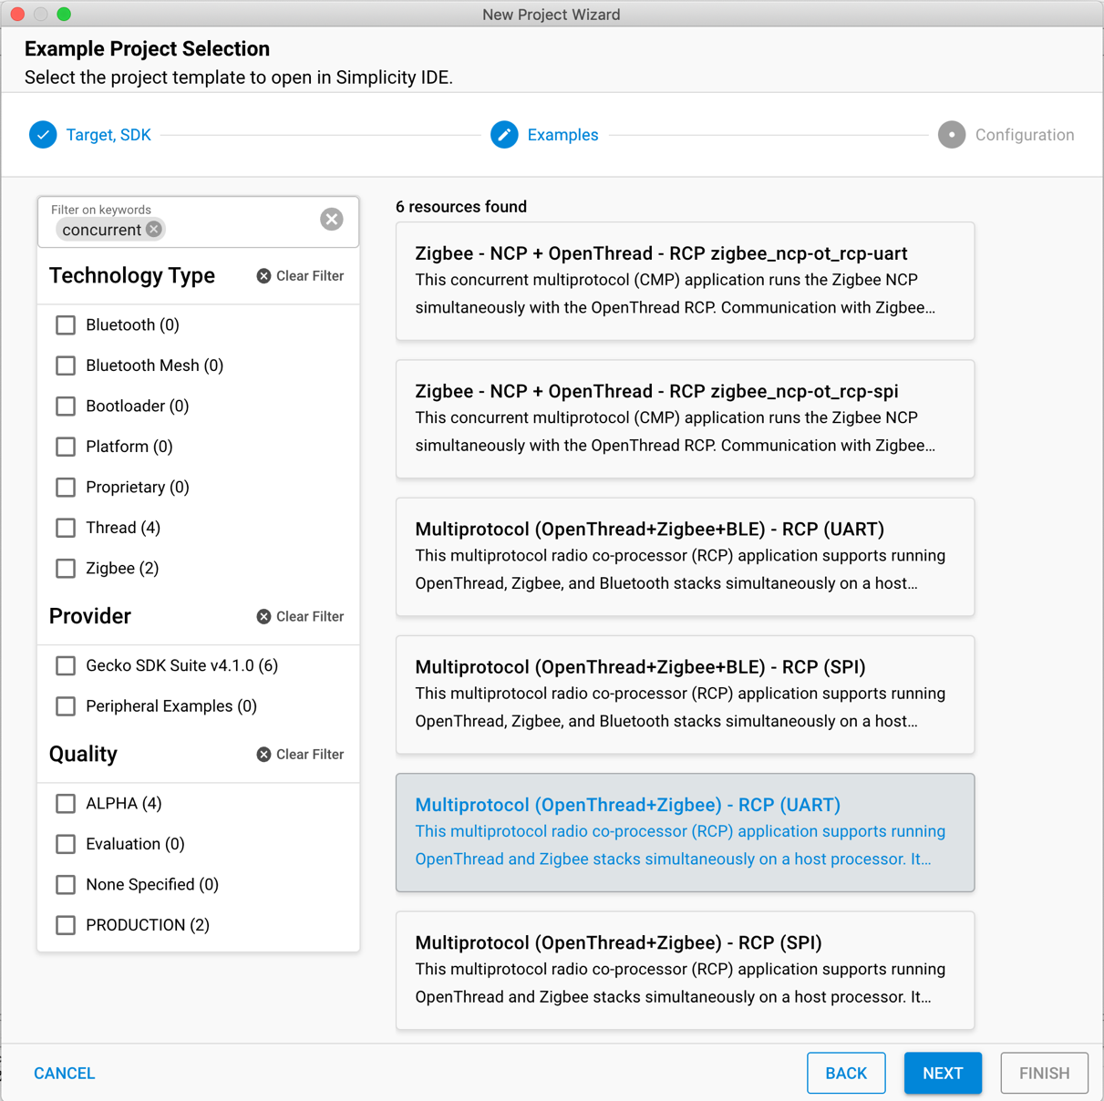Click the BACK button
1104x1101 pixels.
[845, 1073]
